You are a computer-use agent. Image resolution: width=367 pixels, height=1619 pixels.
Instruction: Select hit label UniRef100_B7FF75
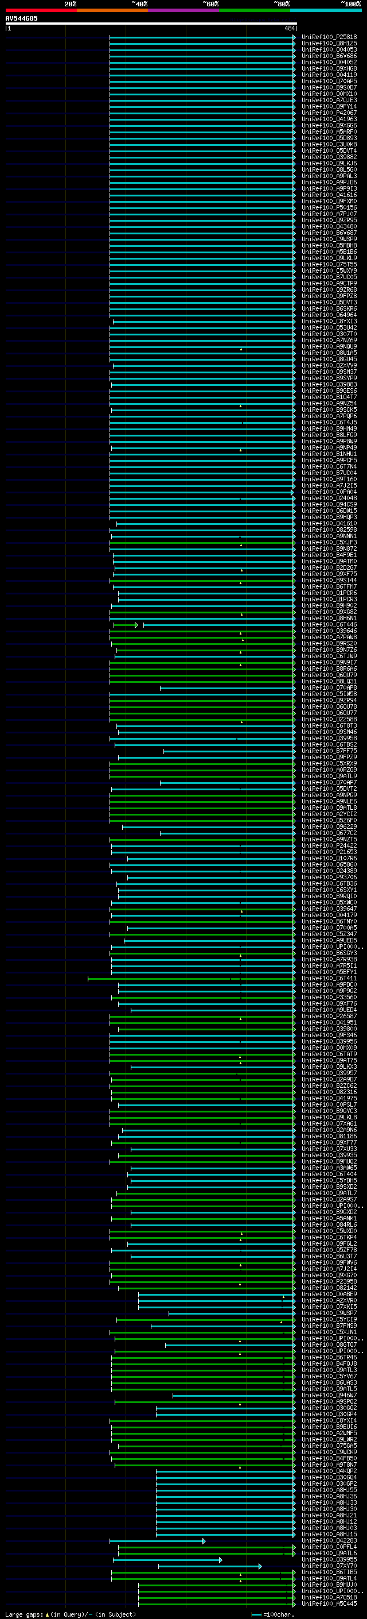(x=329, y=751)
